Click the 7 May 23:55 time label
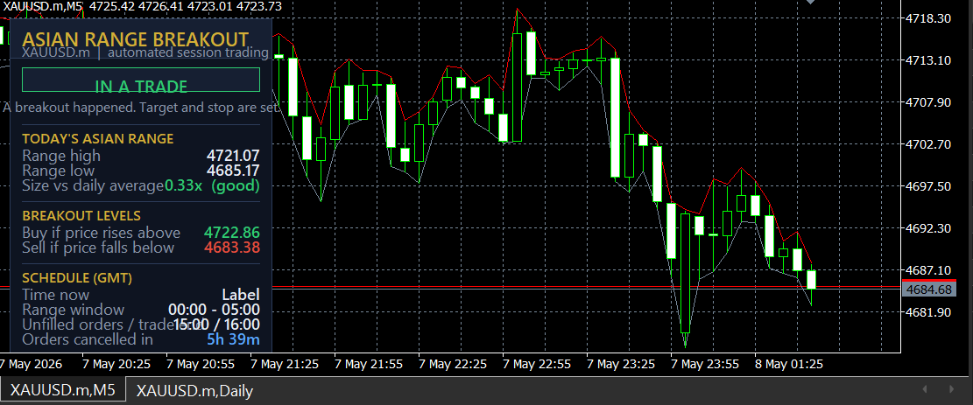The width and height of the screenshot is (973, 405). (705, 364)
